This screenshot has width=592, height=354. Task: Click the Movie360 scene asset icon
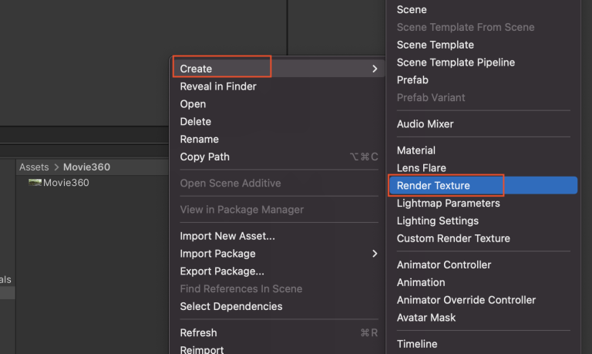click(35, 183)
